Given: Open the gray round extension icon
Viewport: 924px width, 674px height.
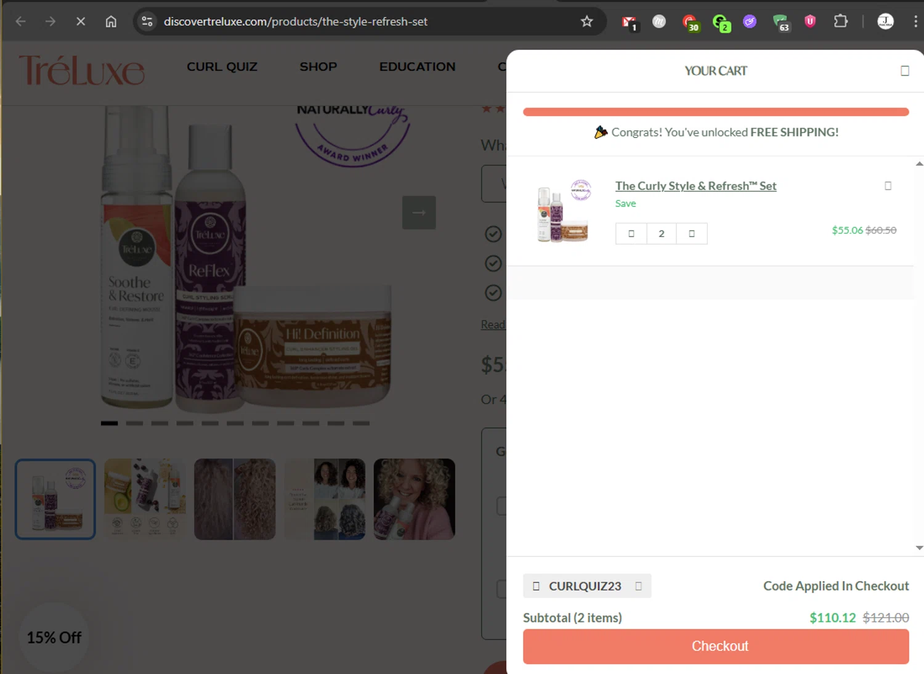Looking at the screenshot, I should tap(659, 22).
